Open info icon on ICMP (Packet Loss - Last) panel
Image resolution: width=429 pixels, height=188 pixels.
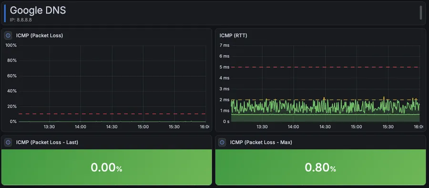coord(8,142)
